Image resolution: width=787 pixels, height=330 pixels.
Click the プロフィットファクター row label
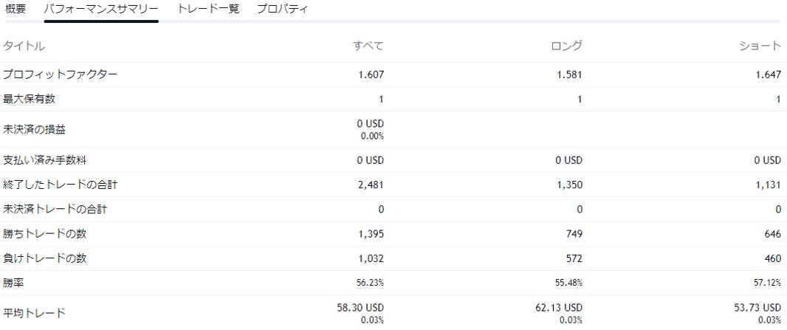(60, 75)
